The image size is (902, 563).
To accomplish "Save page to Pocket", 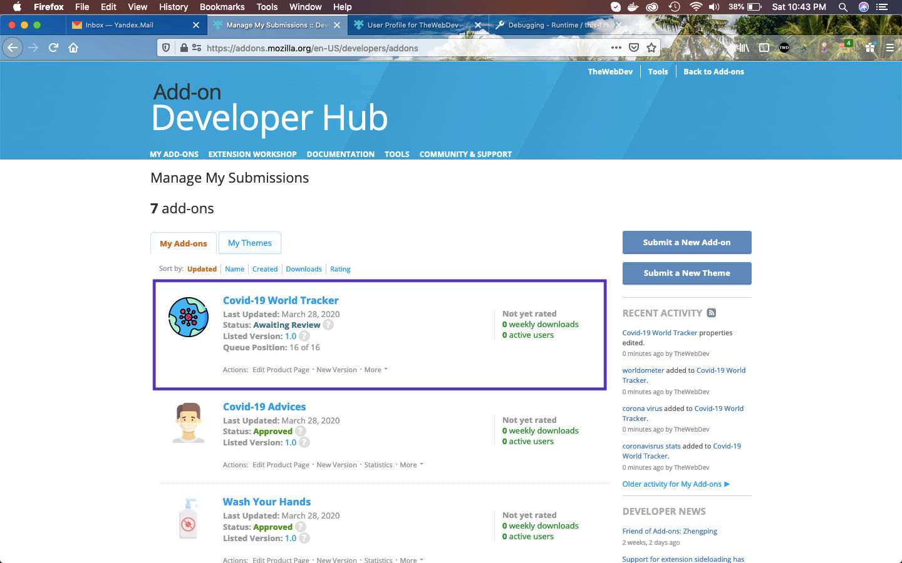I will [634, 48].
